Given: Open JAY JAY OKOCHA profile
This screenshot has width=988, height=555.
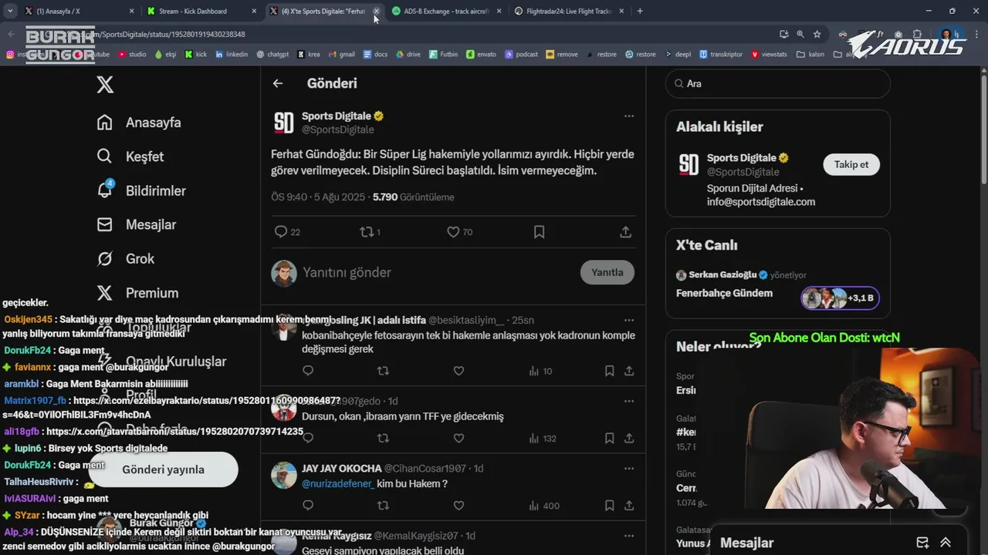Looking at the screenshot, I should pos(341,468).
